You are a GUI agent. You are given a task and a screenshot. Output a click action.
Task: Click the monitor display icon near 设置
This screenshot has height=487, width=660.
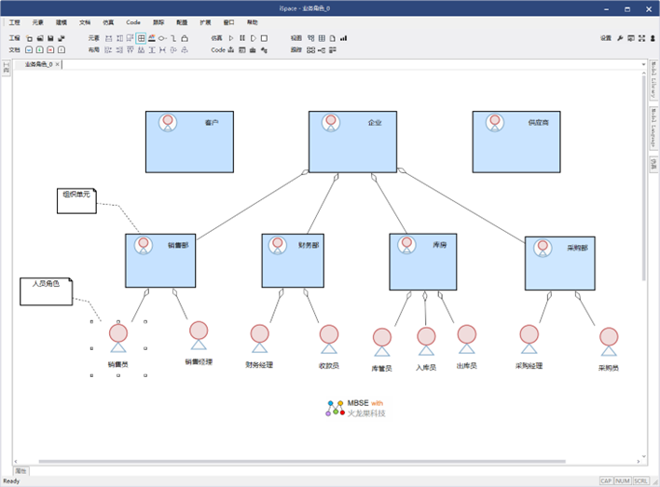coord(631,38)
